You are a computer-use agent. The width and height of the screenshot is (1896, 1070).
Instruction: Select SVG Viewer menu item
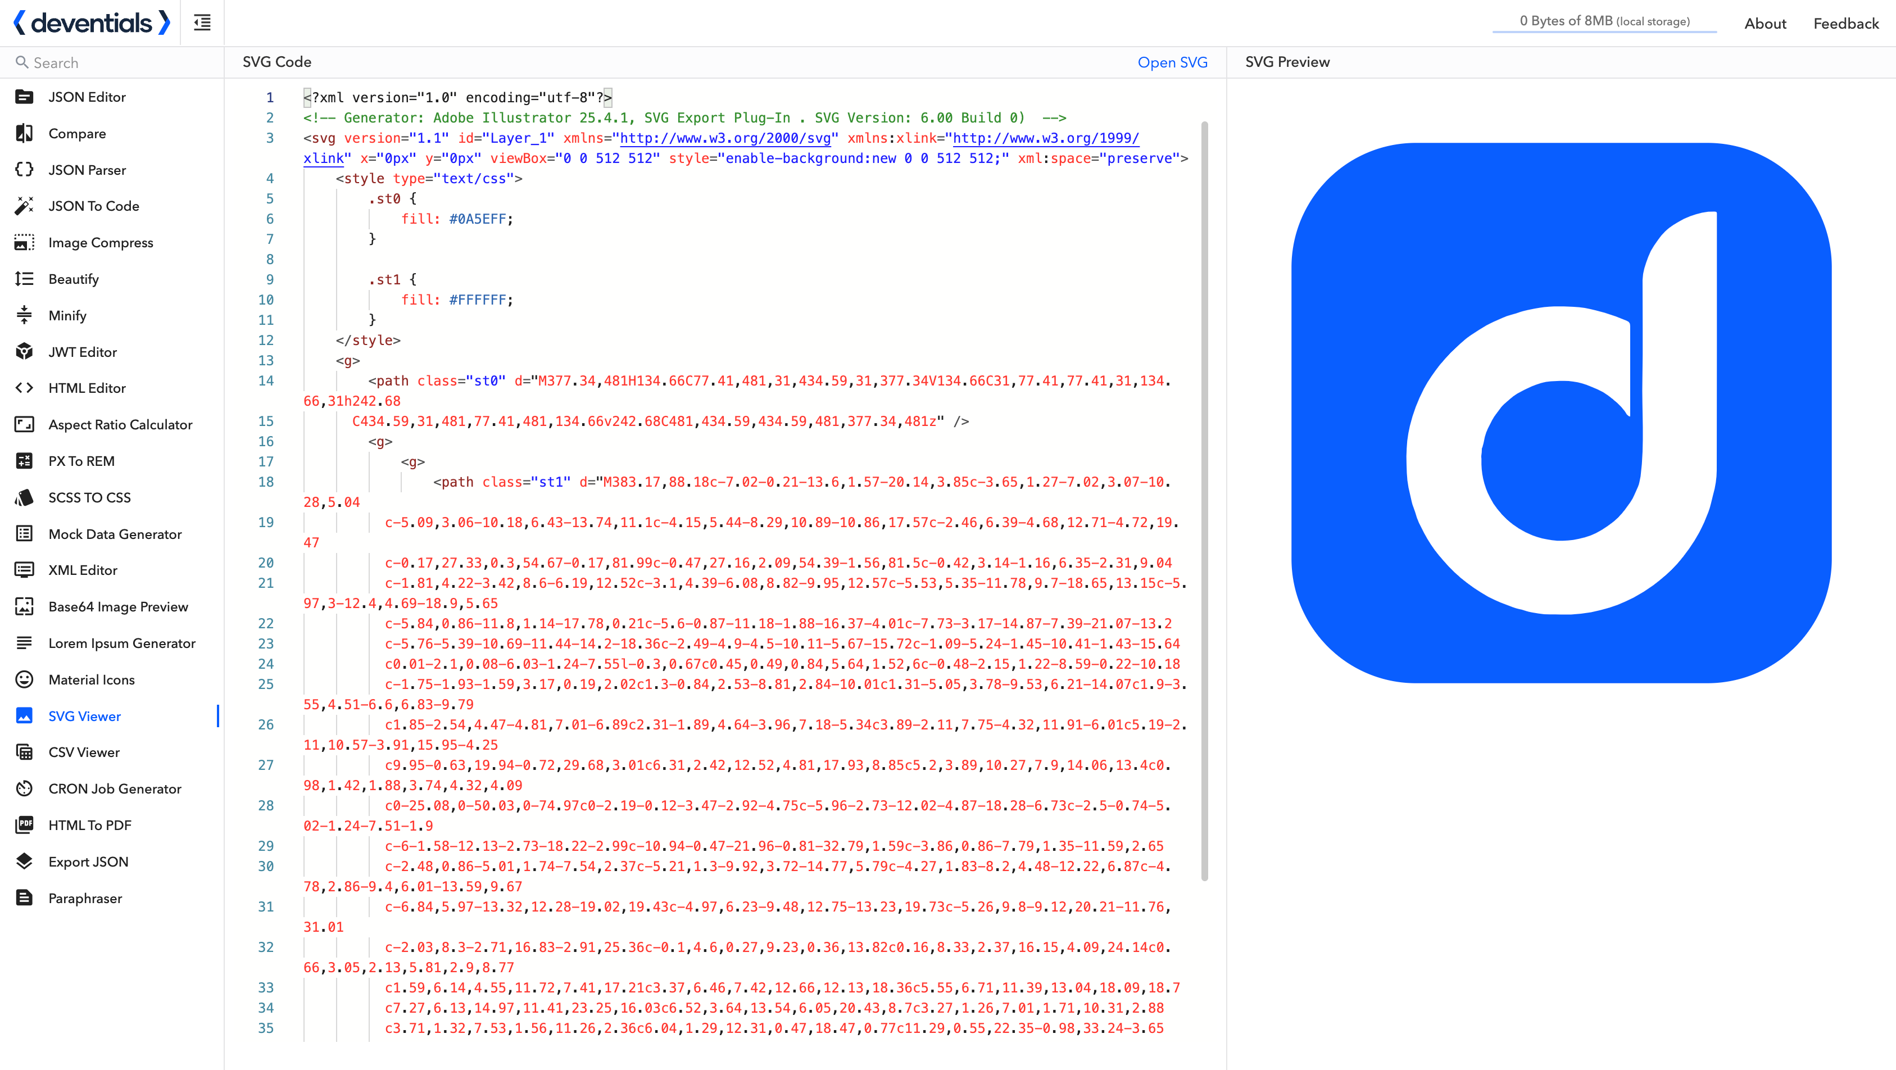pyautogui.click(x=85, y=716)
